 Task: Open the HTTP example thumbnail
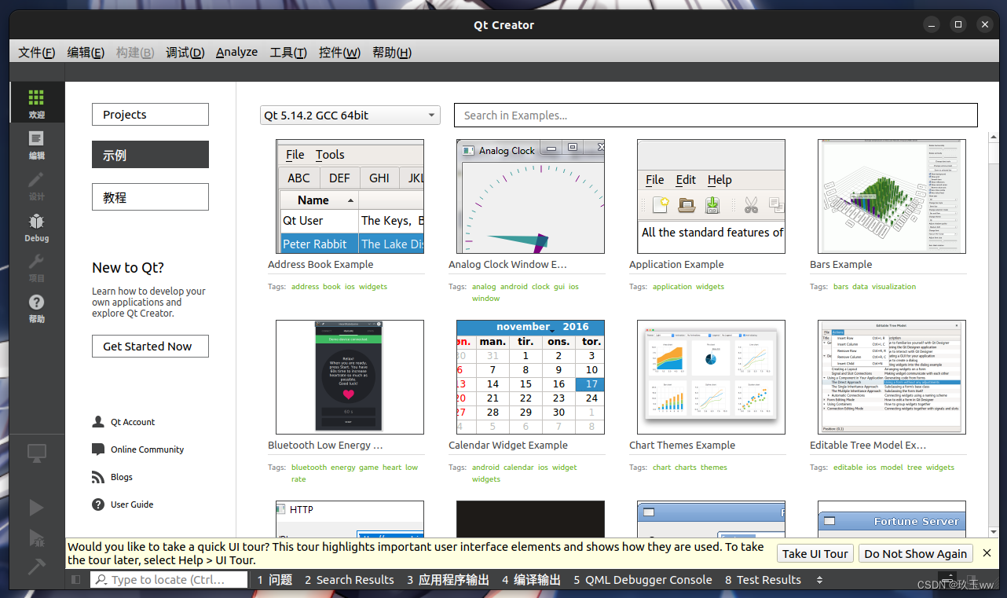[x=350, y=519]
